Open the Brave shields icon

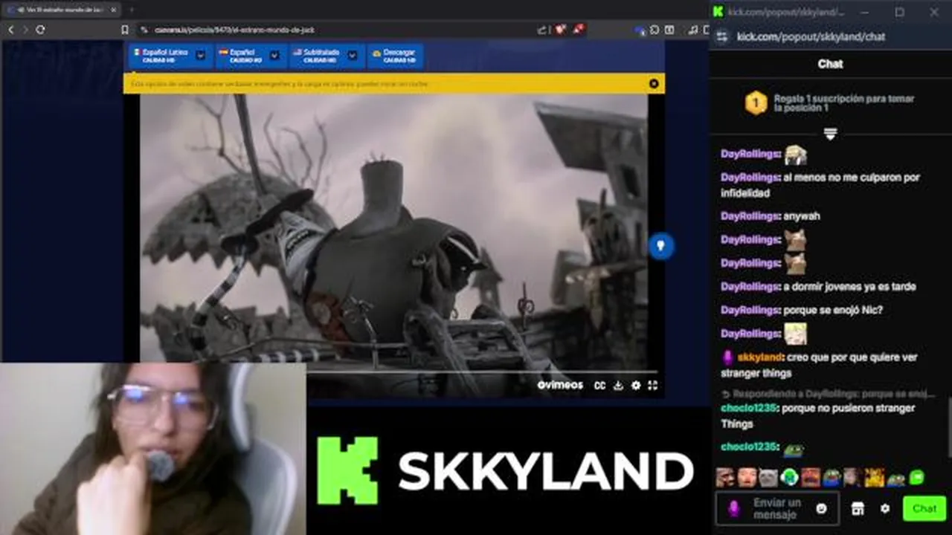[x=561, y=30]
